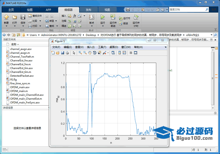
Task: Click the Zoom In tool in Figure 1
Action: pos(80,53)
